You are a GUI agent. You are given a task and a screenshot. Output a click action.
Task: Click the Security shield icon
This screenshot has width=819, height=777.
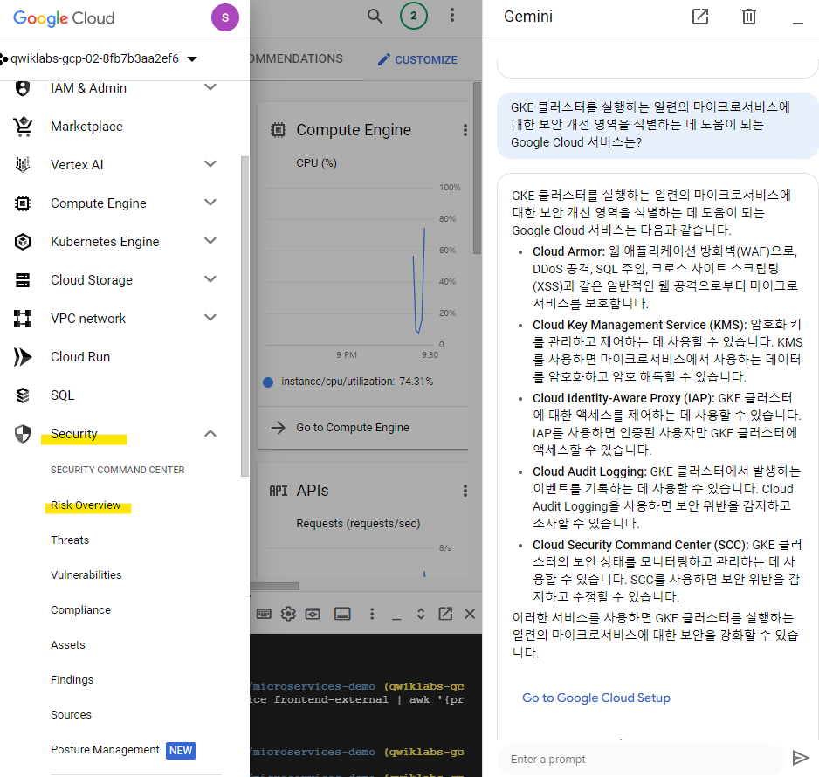tap(23, 434)
